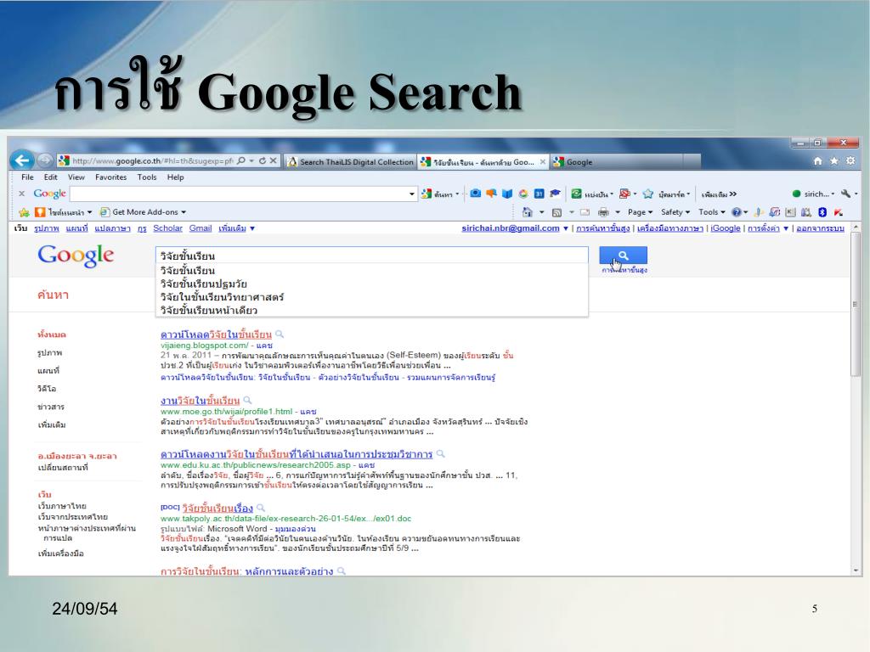This screenshot has height=652, width=870.
Task: Open the [DOC] วิจัยชั้นเรียนเรื่อง result
Action: 217,508
